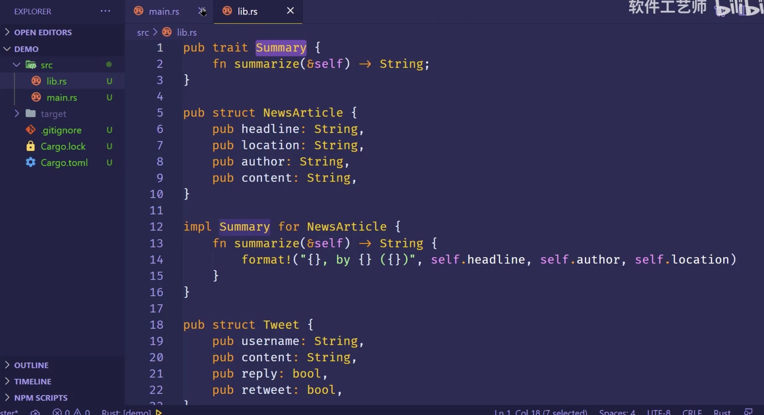Collapse the src folder
The height and width of the screenshot is (415, 764).
(x=17, y=65)
